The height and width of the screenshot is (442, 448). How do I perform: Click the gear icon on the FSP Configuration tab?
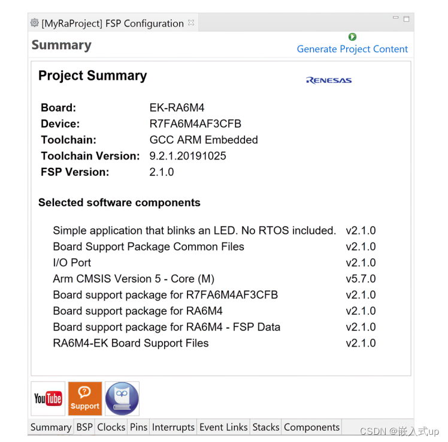(35, 23)
